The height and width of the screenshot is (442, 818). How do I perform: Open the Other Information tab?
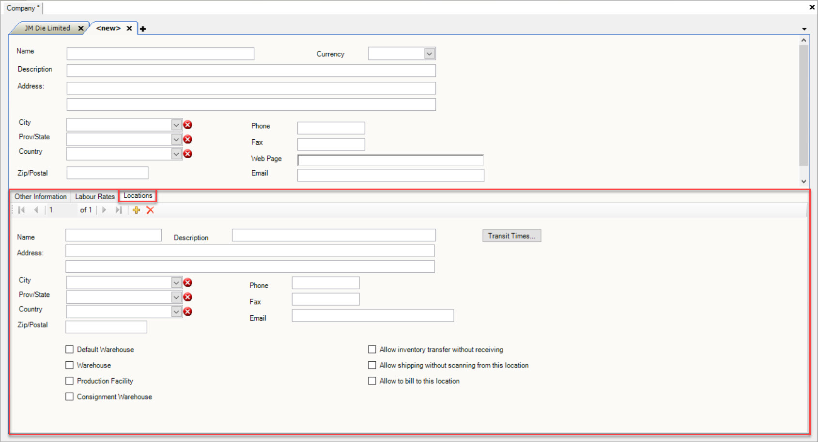click(41, 197)
